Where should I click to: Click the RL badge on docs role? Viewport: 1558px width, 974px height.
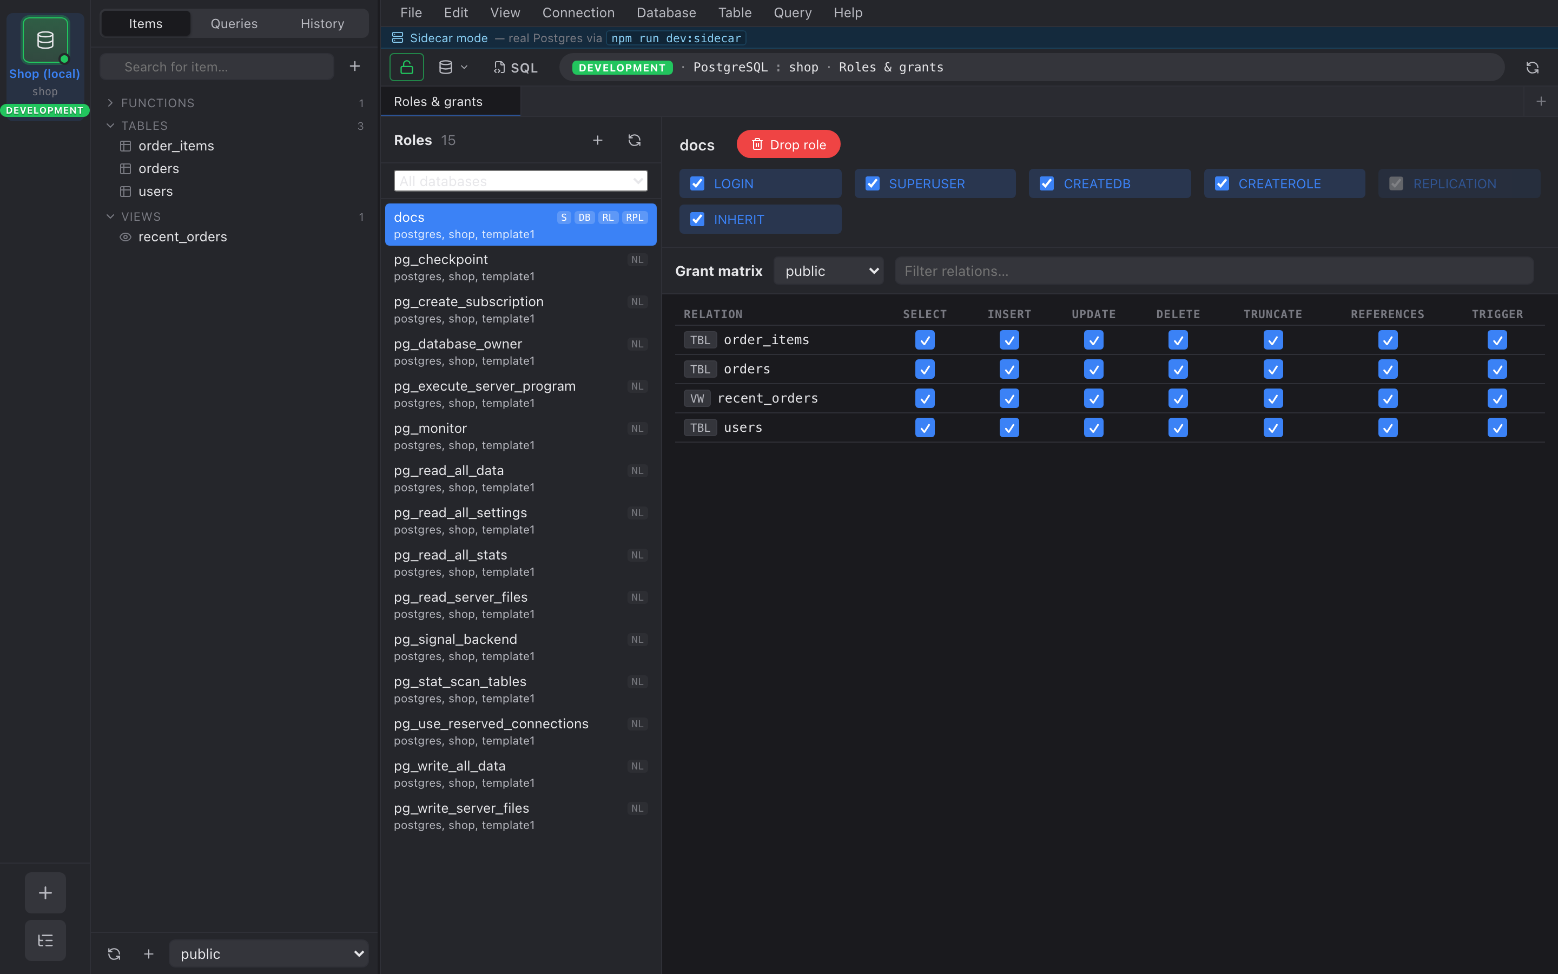(x=609, y=218)
